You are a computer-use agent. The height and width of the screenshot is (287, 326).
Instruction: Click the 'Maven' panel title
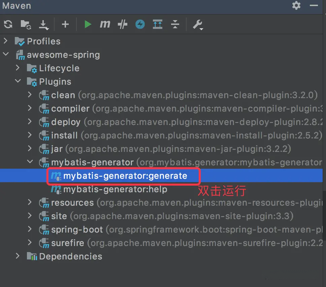(17, 6)
